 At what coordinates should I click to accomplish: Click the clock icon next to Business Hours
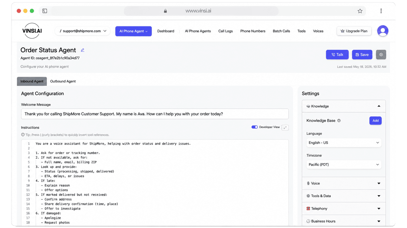[308, 221]
